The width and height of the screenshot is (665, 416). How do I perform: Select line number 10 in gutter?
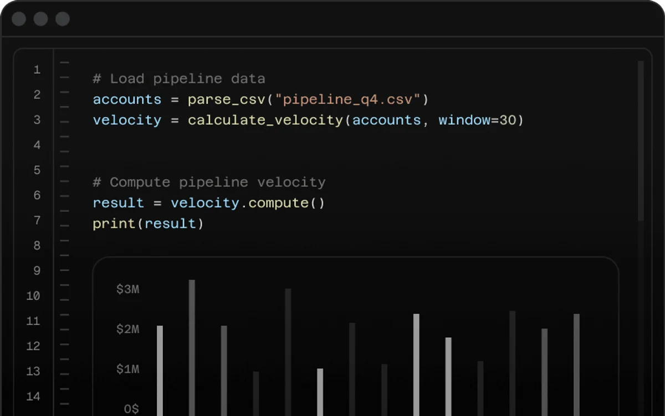point(33,296)
